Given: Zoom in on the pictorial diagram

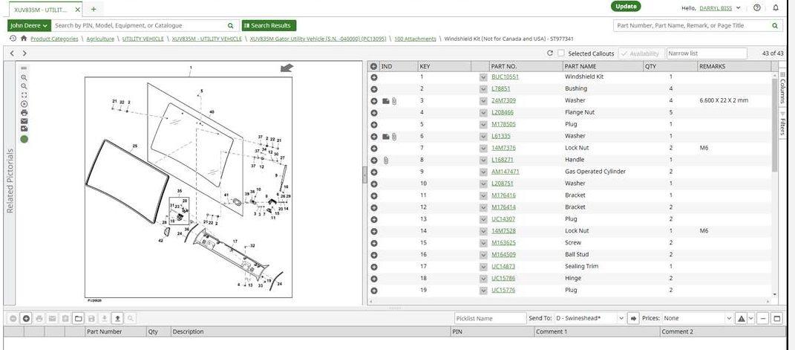Looking at the screenshot, I should pos(24,77).
